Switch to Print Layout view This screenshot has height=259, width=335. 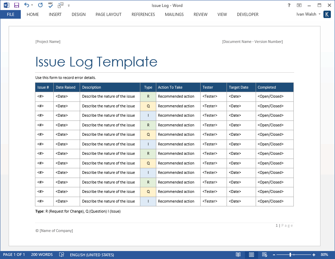252,254
